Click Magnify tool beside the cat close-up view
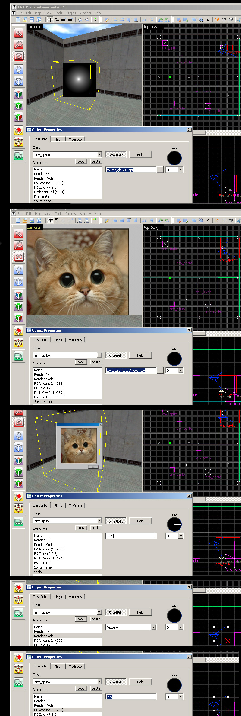The width and height of the screenshot is (241, 716). [19, 245]
